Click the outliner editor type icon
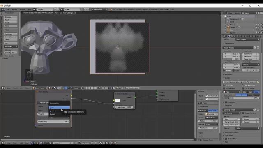 click(225, 13)
